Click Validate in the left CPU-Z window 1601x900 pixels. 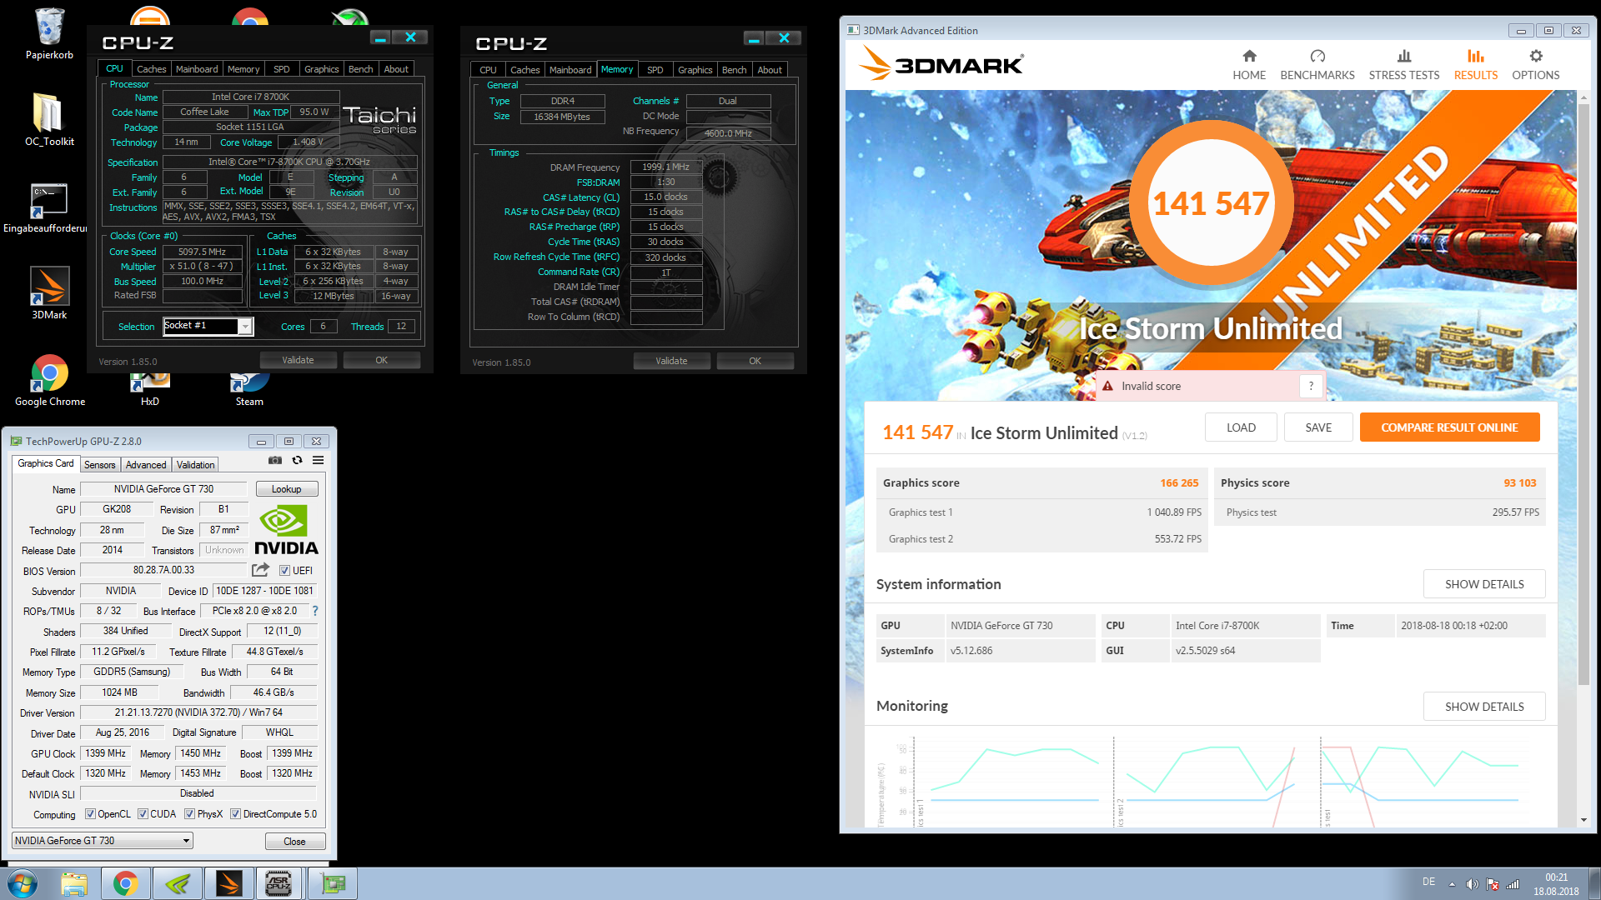pyautogui.click(x=298, y=360)
